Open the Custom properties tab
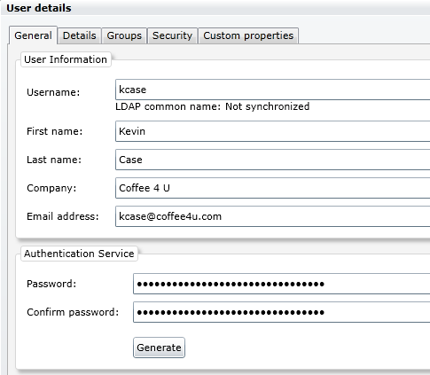The width and height of the screenshot is (430, 375). pos(248,35)
